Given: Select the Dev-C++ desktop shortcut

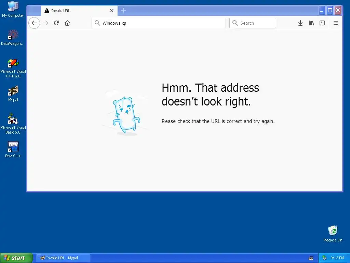Looking at the screenshot, I should 13,149.
